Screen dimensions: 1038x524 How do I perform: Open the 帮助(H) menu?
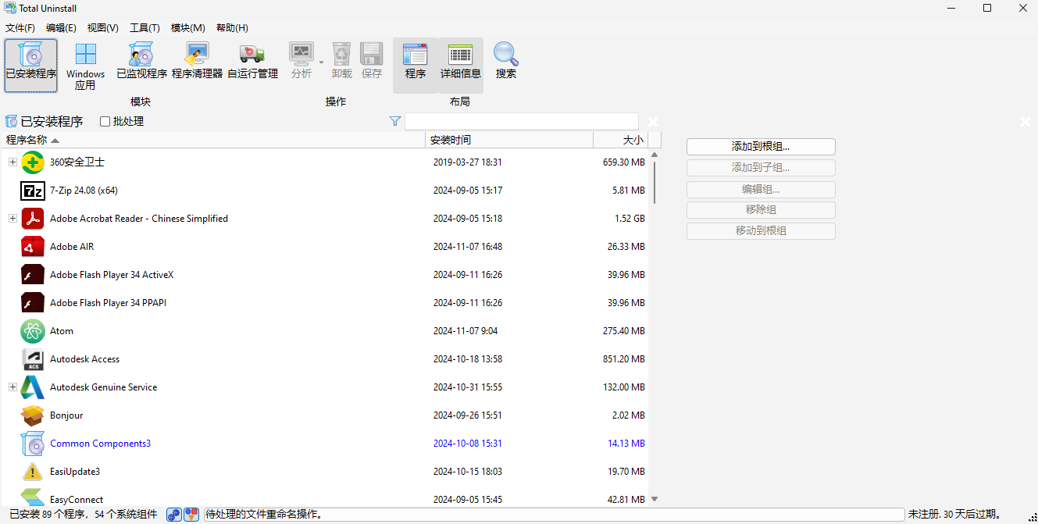click(232, 28)
